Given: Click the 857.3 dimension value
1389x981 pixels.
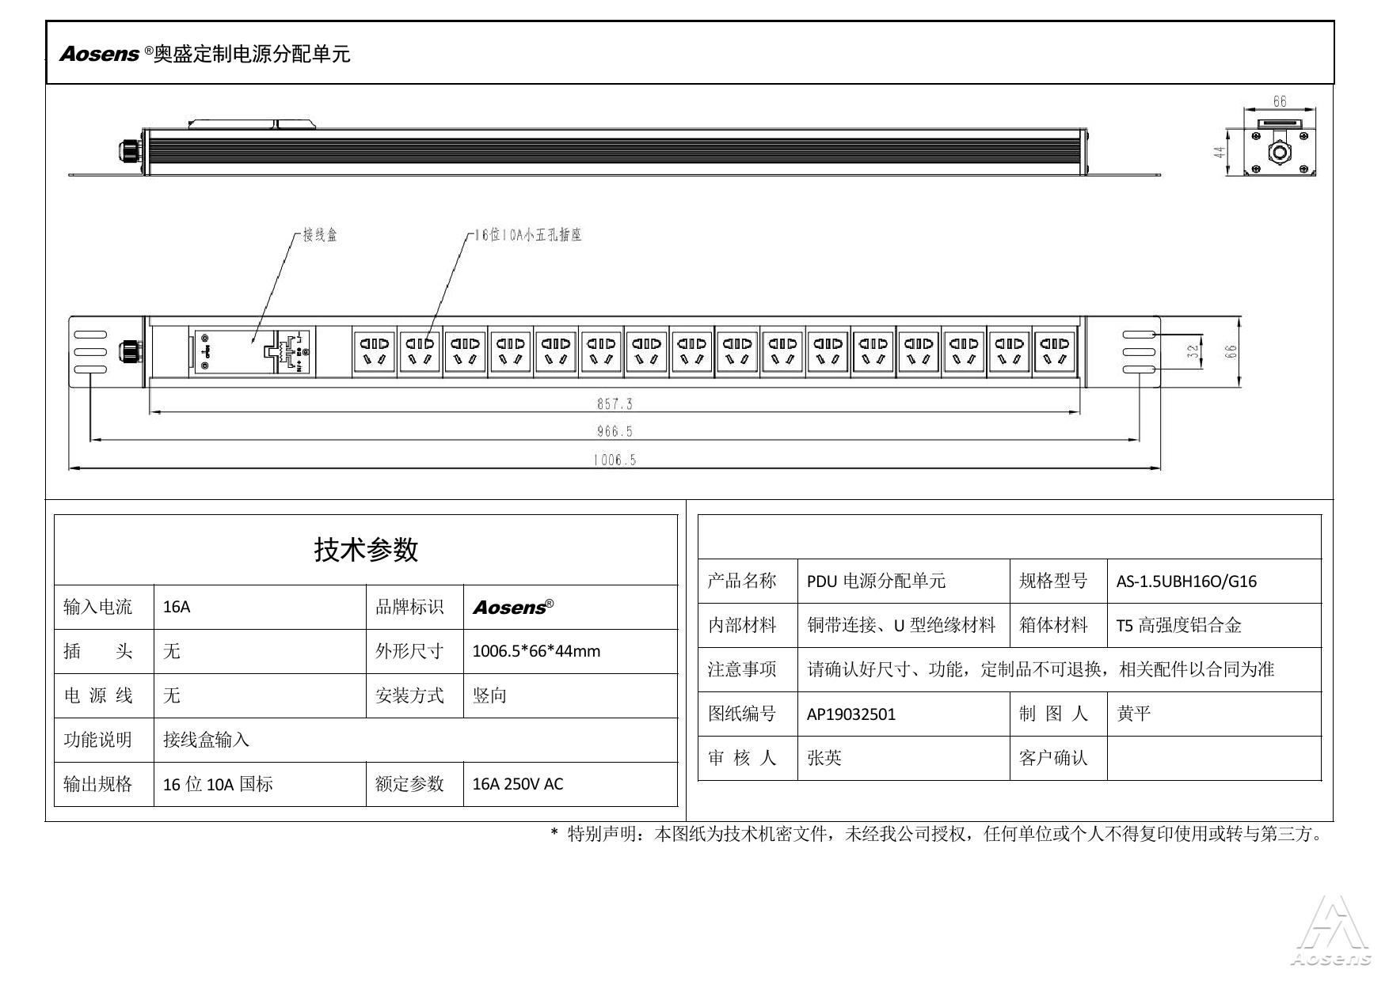Looking at the screenshot, I should (x=615, y=404).
